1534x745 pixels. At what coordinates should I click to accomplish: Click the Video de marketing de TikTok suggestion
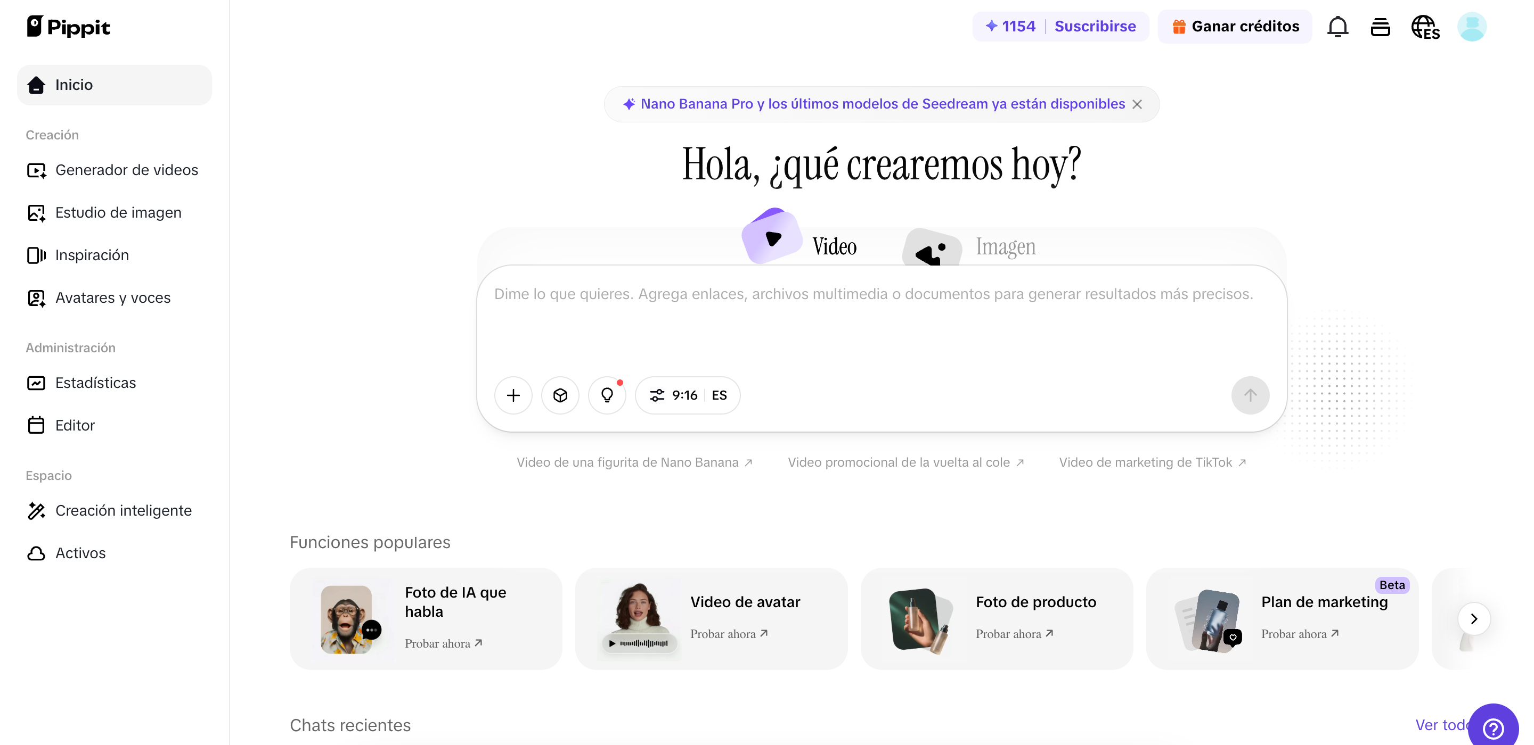(x=1152, y=462)
